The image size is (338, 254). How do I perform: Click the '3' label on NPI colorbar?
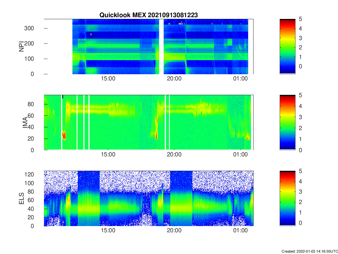(x=300, y=38)
